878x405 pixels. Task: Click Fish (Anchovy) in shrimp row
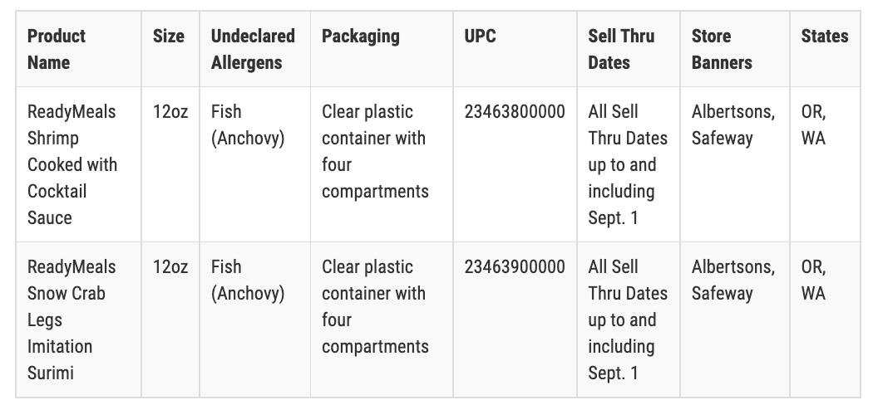(248, 125)
